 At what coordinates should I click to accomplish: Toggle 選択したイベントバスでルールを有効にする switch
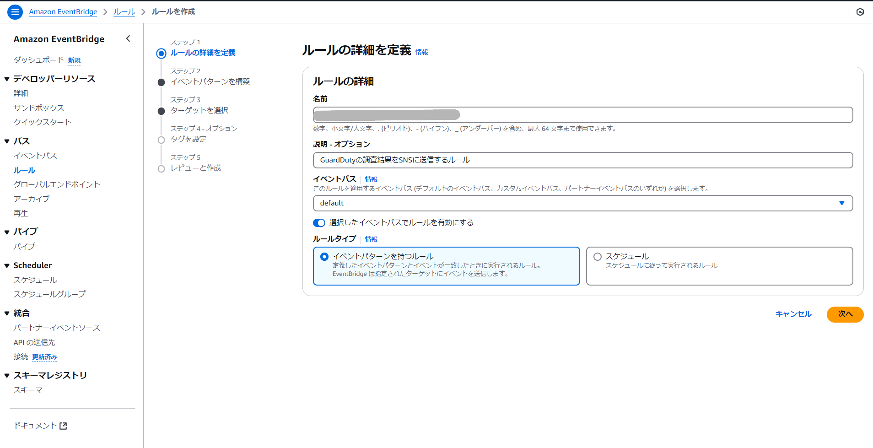319,223
